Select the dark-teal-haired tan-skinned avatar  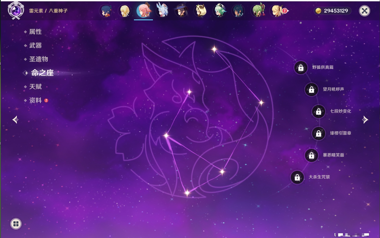tap(238, 11)
